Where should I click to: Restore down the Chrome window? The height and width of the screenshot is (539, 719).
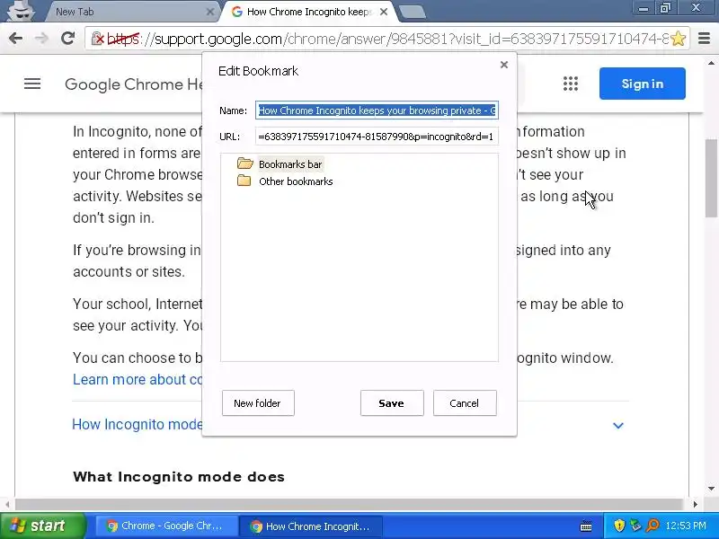(665, 8)
